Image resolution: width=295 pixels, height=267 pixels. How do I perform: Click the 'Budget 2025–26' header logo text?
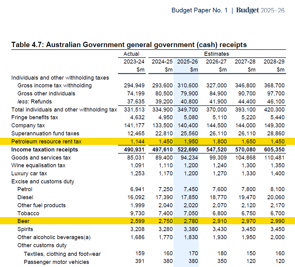click(260, 10)
